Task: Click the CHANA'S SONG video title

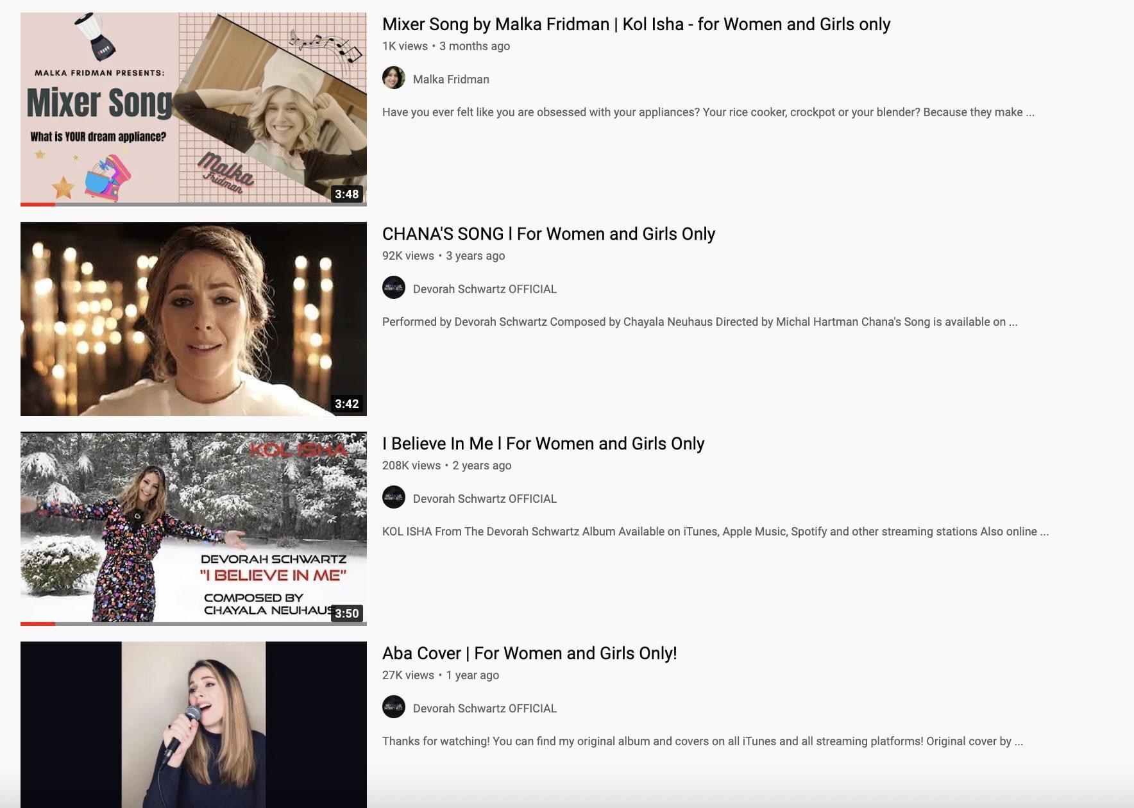Action: (x=548, y=234)
